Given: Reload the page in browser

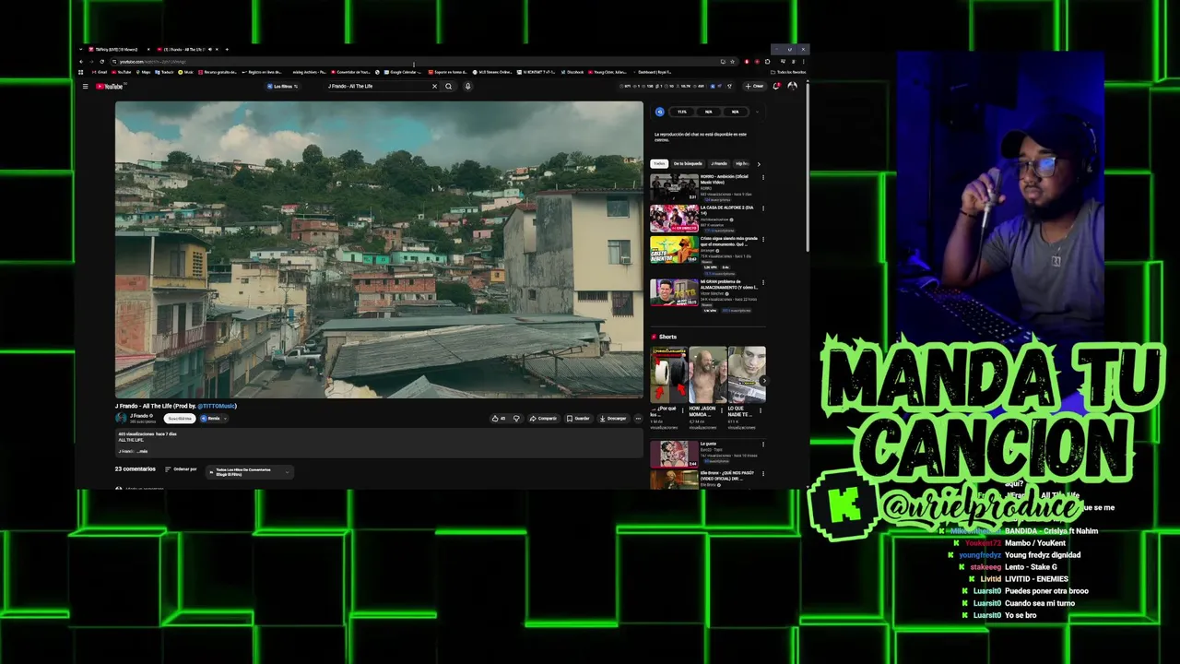Looking at the screenshot, I should point(102,62).
